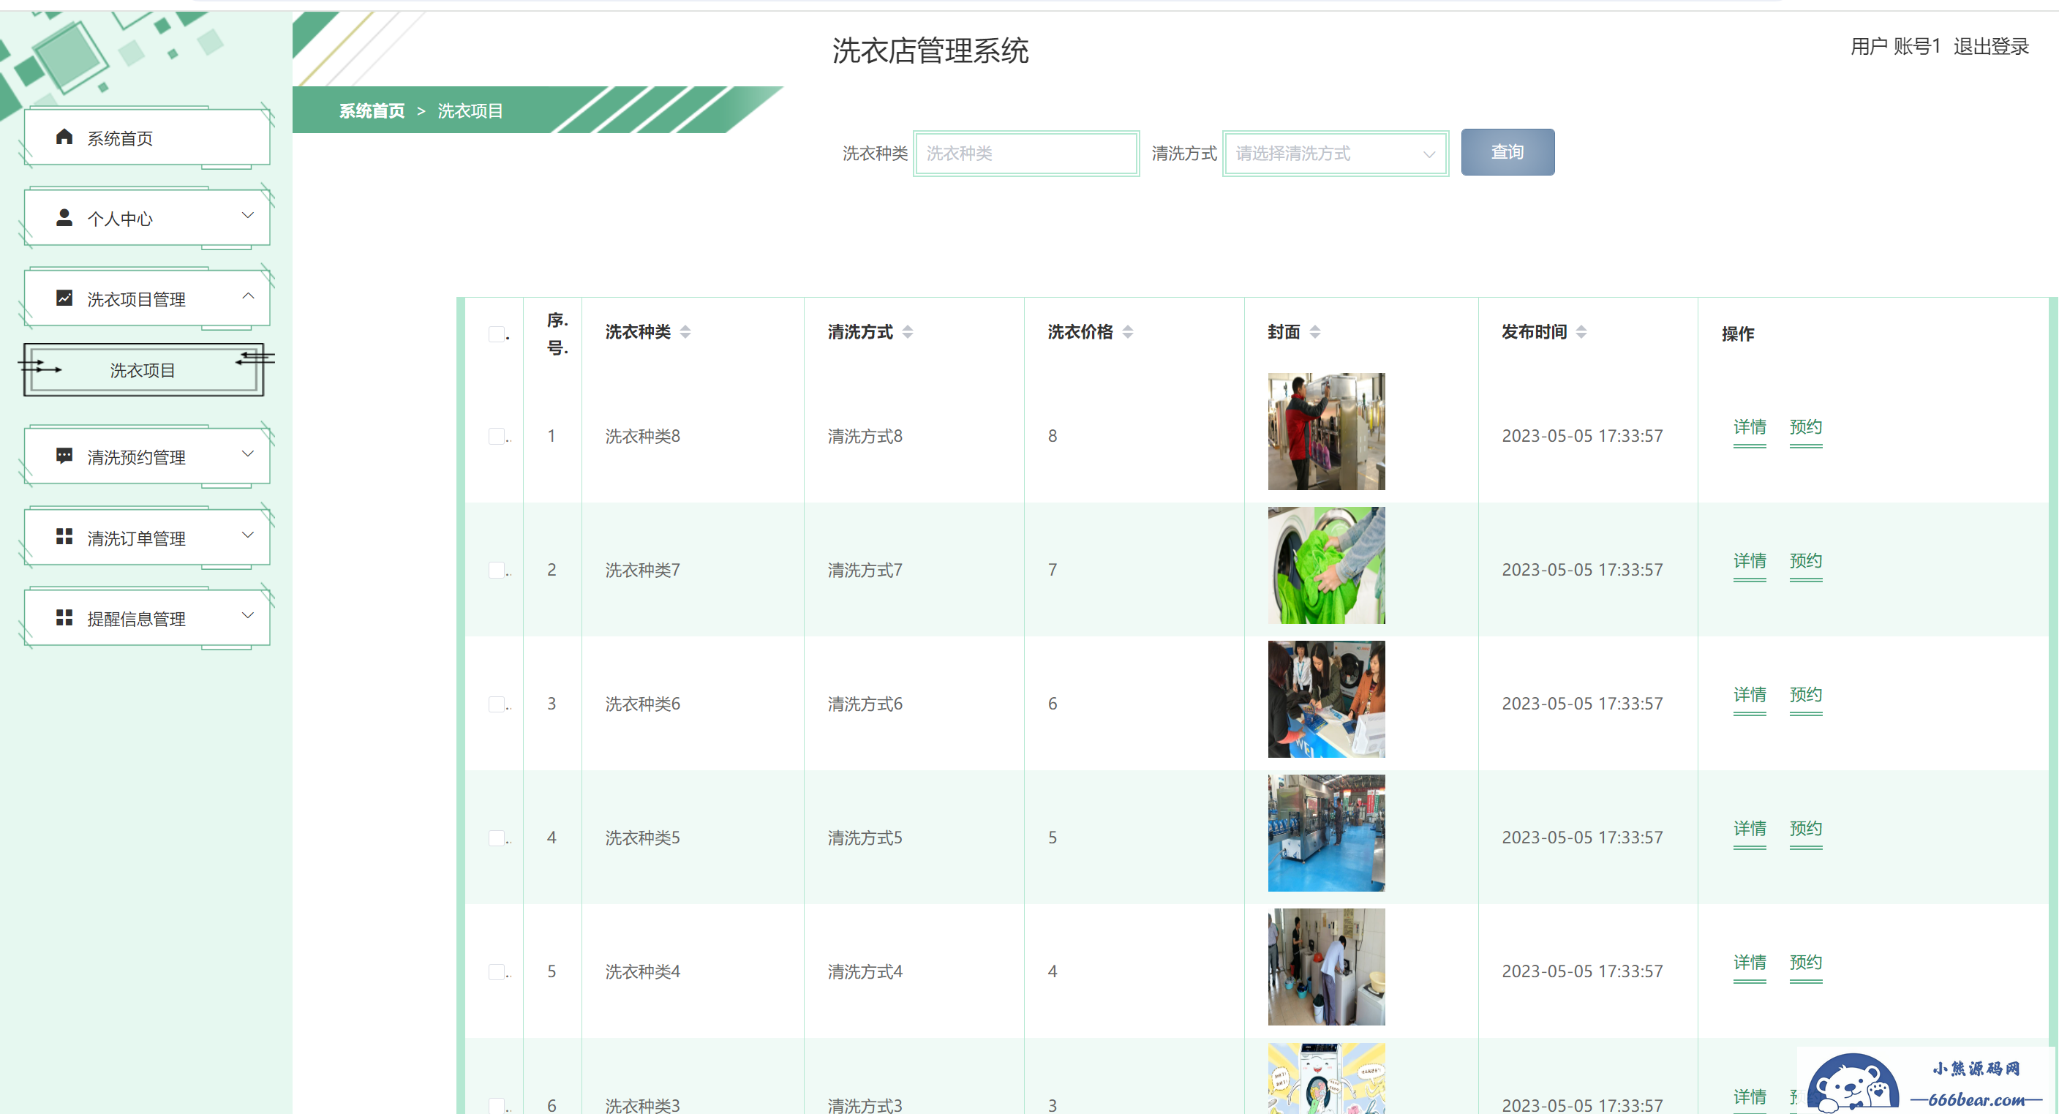Expand the 提醒信息管理 menu chevron
This screenshot has height=1114, width=2059.
248,615
